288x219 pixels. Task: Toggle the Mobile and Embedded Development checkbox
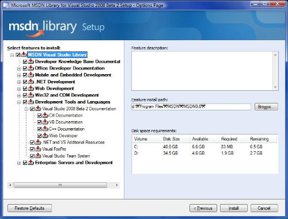point(25,75)
